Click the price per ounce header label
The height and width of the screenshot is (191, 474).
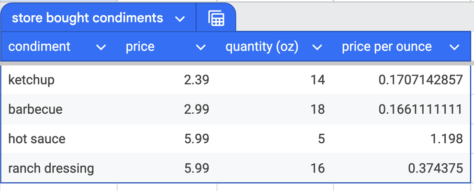click(x=386, y=47)
